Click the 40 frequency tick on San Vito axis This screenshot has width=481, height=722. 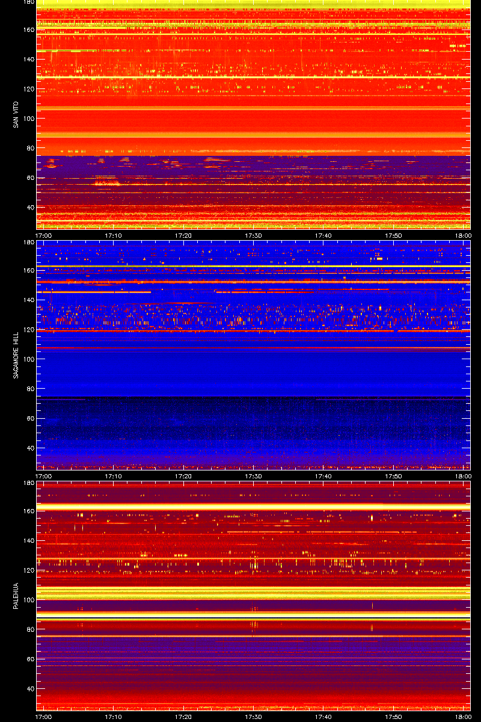pyautogui.click(x=29, y=208)
